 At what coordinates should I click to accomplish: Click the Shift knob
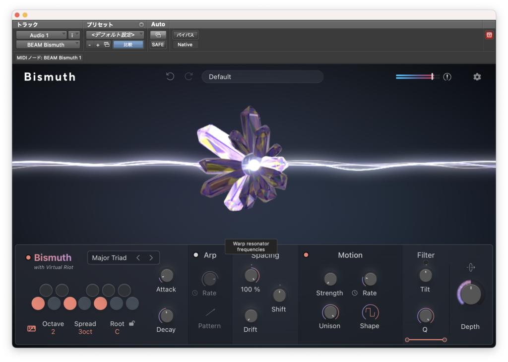coord(279,295)
